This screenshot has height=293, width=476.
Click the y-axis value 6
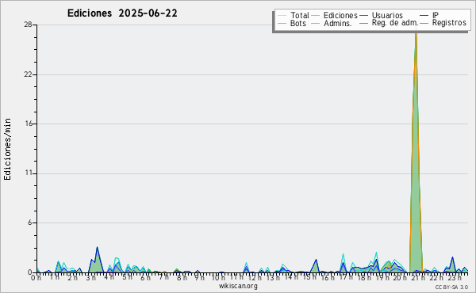pos(30,223)
